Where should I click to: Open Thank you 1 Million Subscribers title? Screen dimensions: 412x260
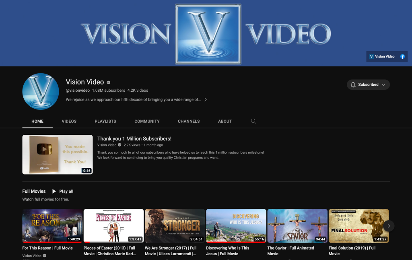pos(134,138)
